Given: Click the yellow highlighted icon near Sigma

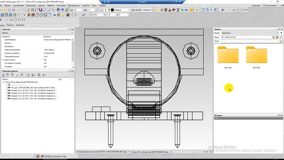Looking at the screenshot, I should (191, 10).
